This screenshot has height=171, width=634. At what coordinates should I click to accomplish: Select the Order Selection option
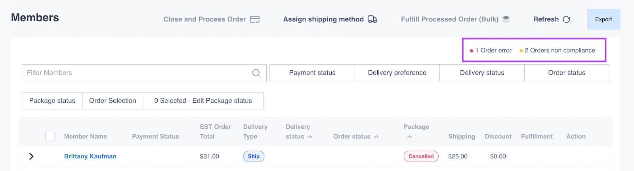click(113, 101)
